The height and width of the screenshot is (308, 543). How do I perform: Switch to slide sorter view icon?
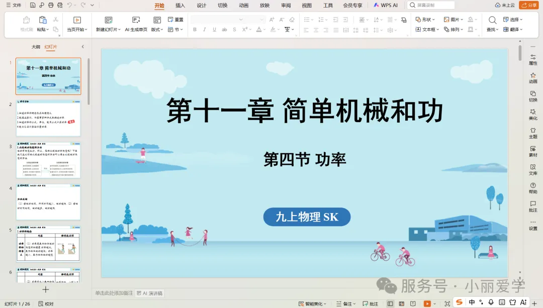click(402, 304)
